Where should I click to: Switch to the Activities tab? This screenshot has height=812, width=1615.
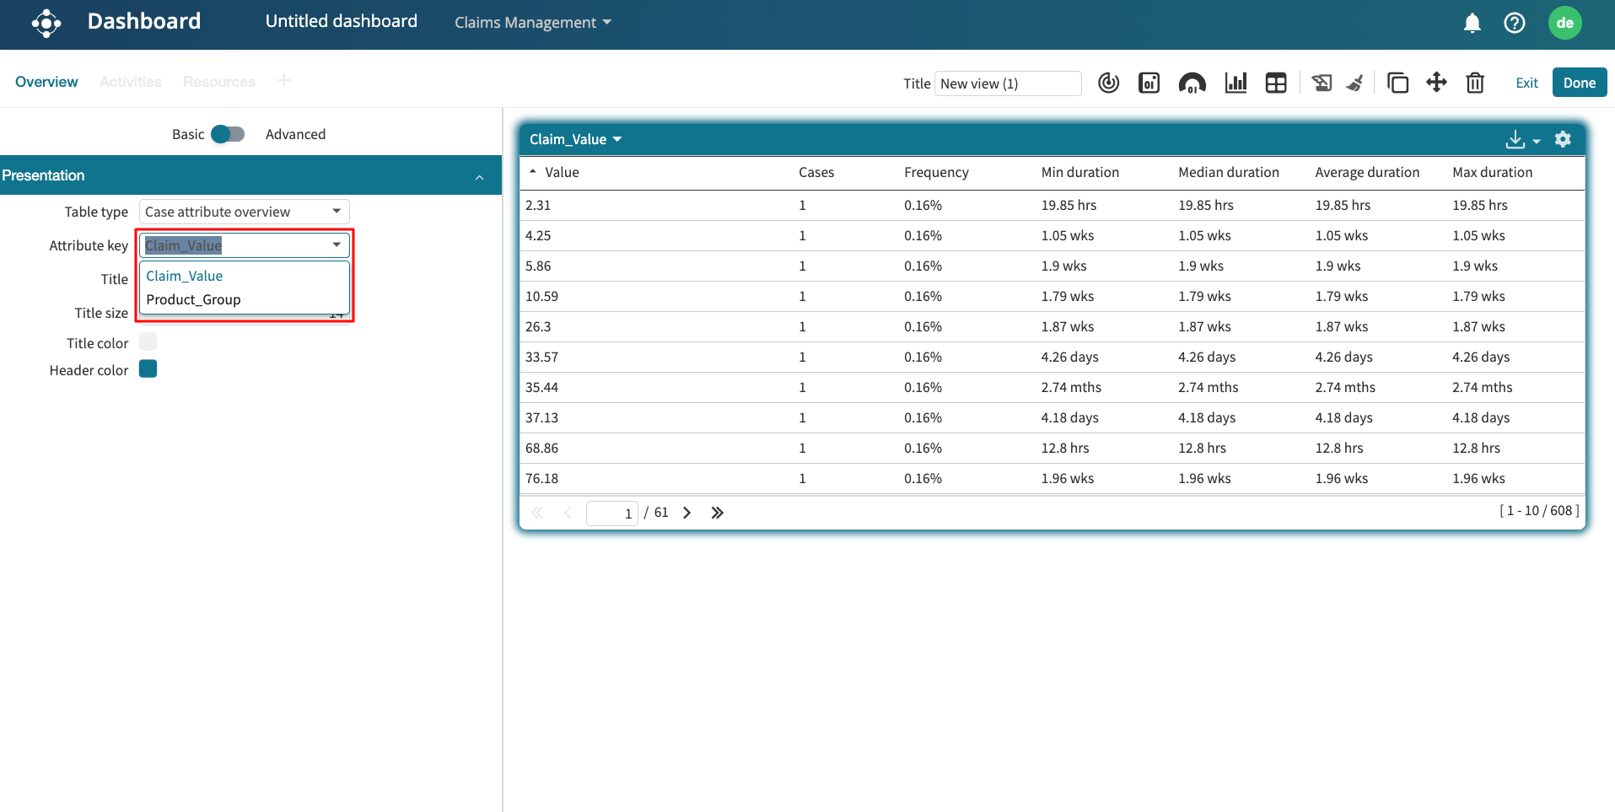pyautogui.click(x=130, y=82)
